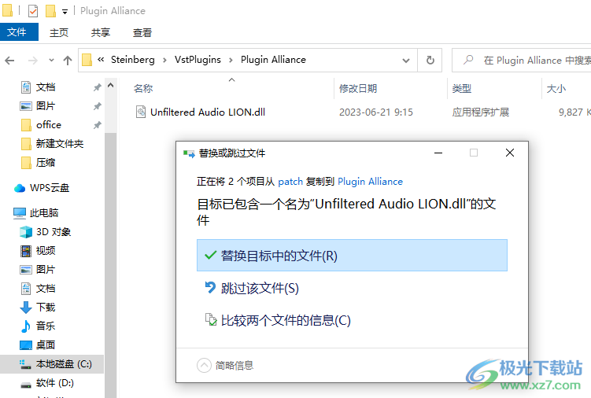Click the new folder quick access icon
591x398 pixels.
coord(50,11)
